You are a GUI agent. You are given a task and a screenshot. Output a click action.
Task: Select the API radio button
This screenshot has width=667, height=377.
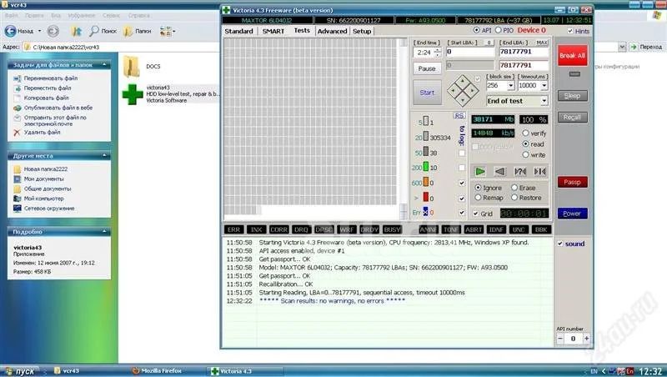[476, 30]
